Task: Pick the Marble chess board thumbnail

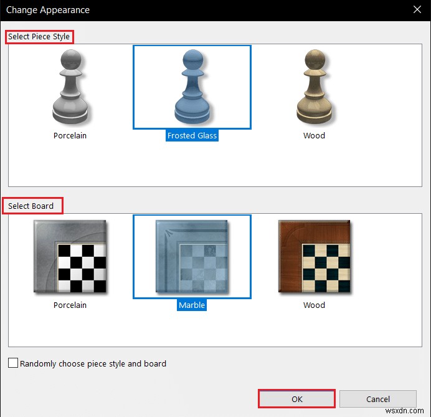Action: click(192, 256)
